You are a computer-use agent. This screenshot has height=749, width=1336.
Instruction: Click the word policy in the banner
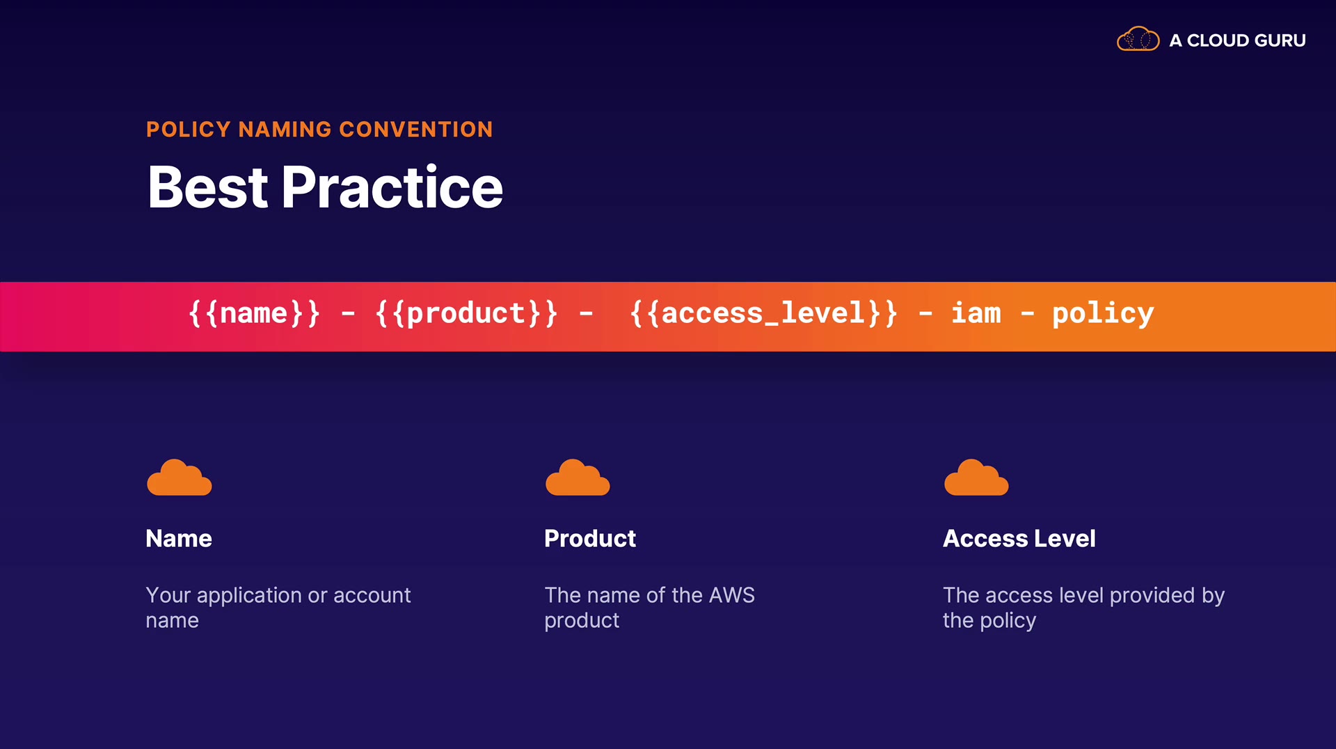(x=1103, y=313)
